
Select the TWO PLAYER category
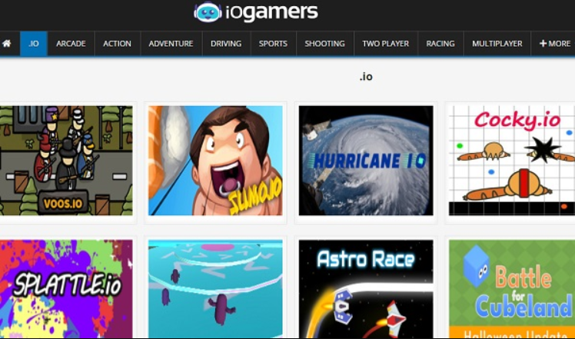(x=385, y=44)
